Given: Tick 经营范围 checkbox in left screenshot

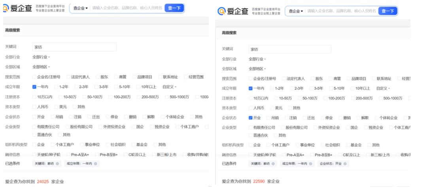Looking at the screenshot, I should [x=186, y=77].
